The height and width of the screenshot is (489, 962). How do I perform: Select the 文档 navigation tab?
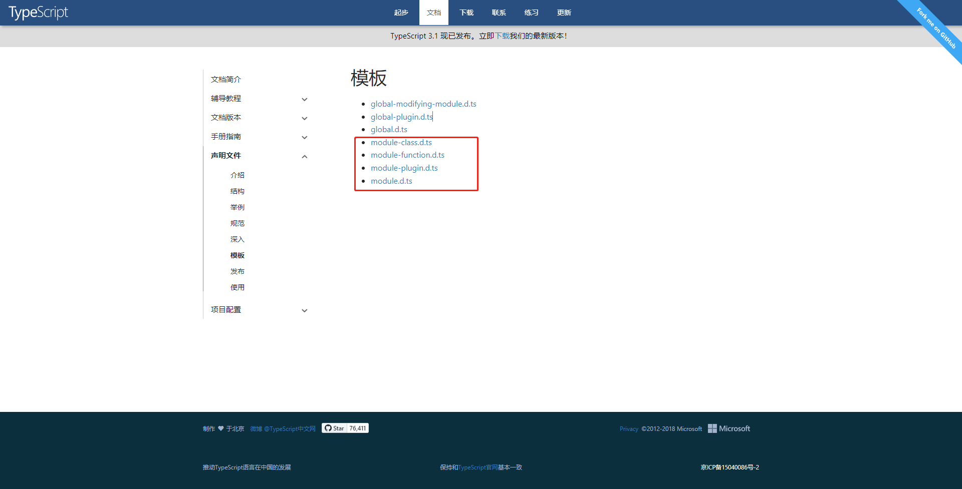(x=434, y=13)
